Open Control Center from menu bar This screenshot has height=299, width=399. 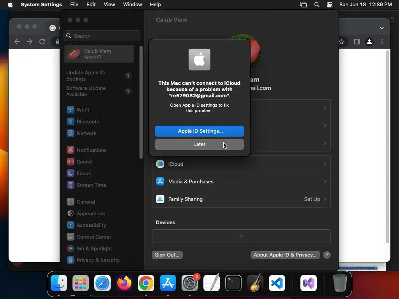tap(330, 5)
